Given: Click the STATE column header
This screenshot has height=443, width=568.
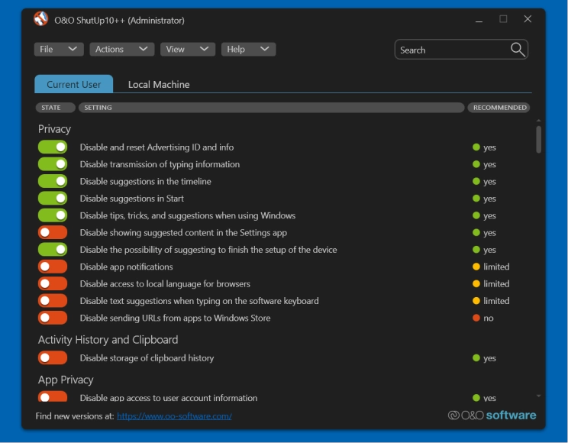Looking at the screenshot, I should [56, 108].
